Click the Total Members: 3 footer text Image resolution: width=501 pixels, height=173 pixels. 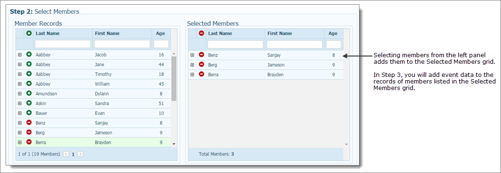217,154
